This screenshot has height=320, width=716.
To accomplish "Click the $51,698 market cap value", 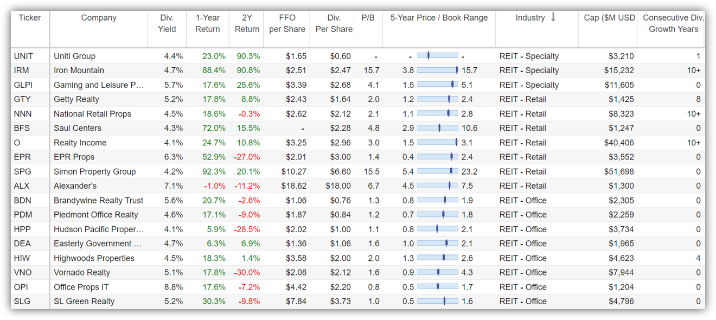I will pos(619,171).
